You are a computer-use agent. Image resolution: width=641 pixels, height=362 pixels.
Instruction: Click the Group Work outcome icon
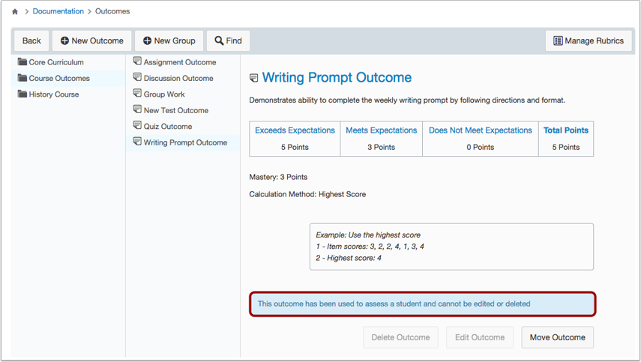pyautogui.click(x=137, y=93)
